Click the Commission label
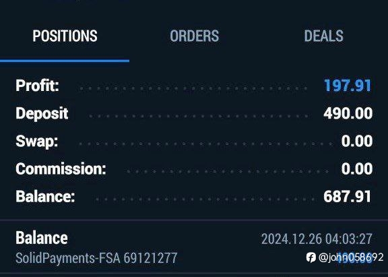The image size is (388, 277). tap(61, 168)
